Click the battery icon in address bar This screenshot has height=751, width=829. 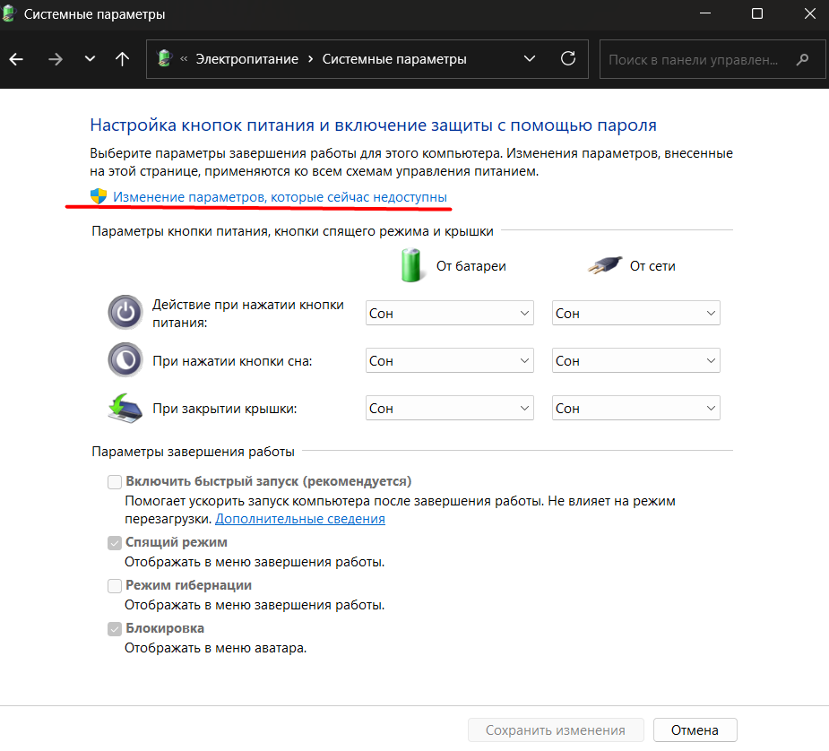(x=165, y=58)
